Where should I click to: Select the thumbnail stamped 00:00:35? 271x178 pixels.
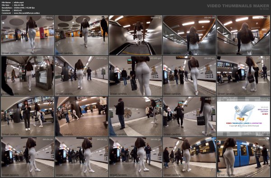tap(81, 76)
